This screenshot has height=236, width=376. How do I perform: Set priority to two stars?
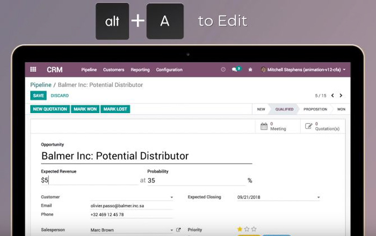coord(247,229)
